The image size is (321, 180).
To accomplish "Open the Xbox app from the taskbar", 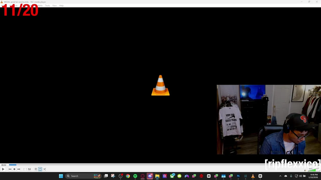I will (x=172, y=176).
